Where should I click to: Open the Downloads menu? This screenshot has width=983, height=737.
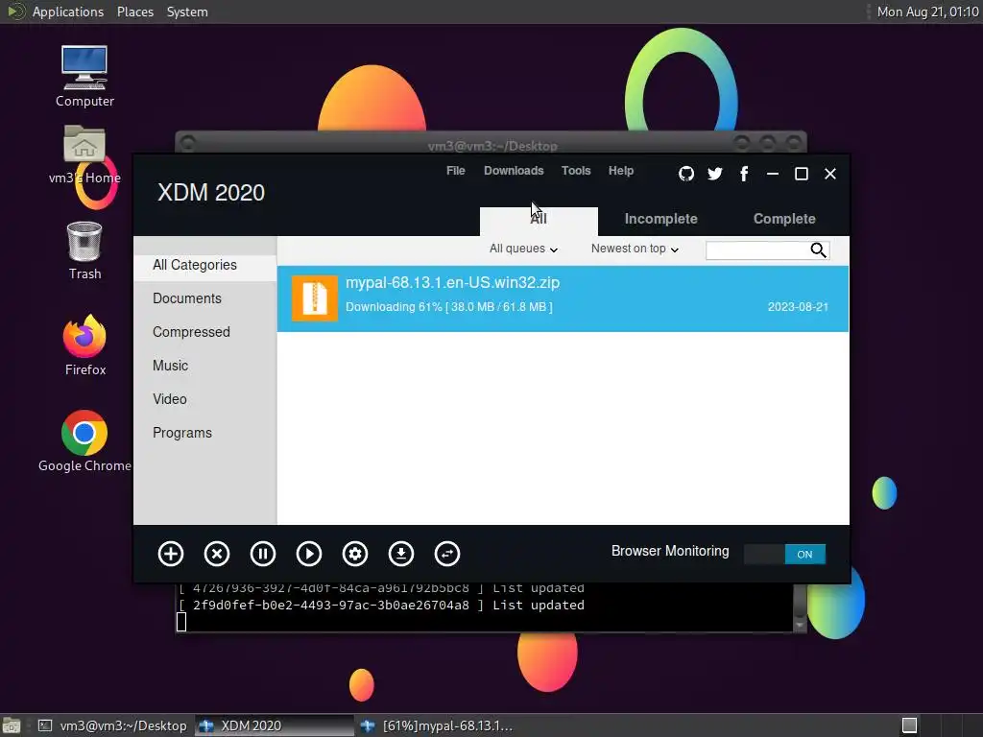point(514,171)
